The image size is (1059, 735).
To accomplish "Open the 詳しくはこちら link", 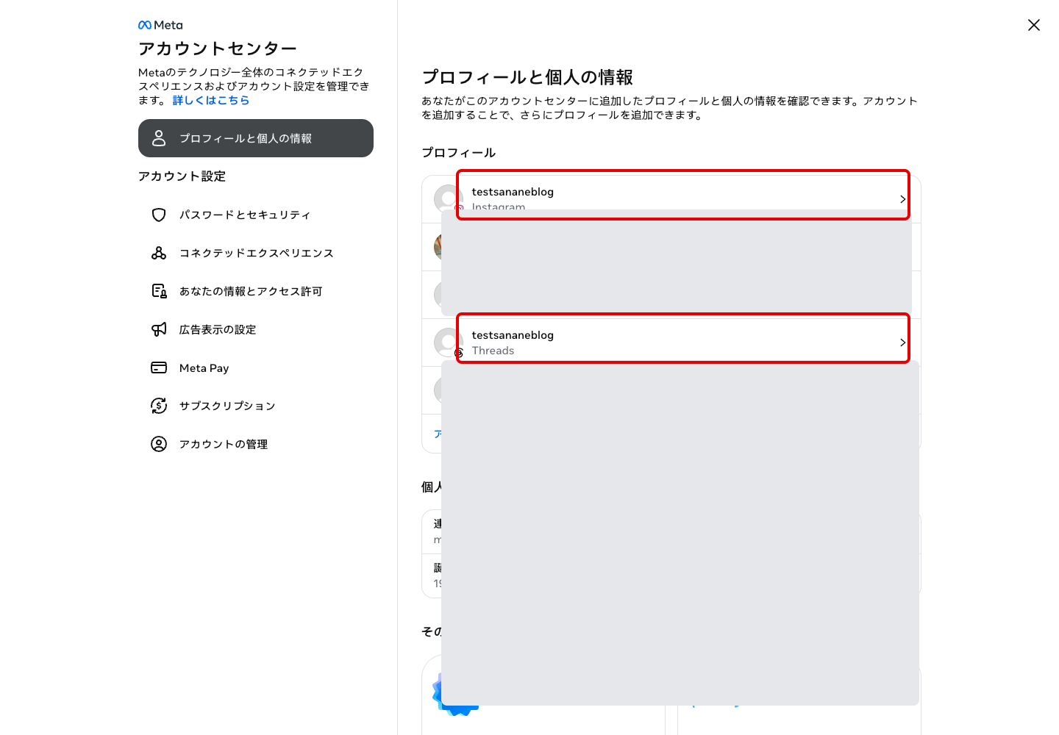I will tap(211, 100).
